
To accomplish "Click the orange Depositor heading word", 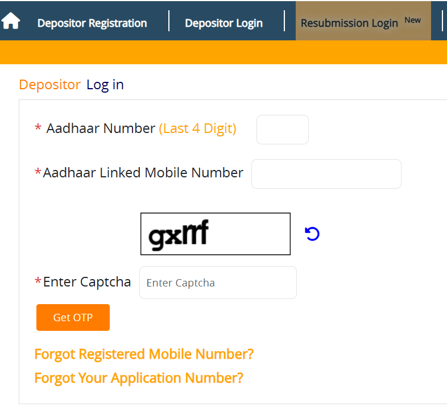I will tap(49, 85).
